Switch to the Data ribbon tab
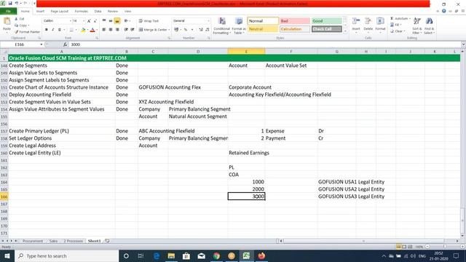The image size is (466, 262). 98,11
